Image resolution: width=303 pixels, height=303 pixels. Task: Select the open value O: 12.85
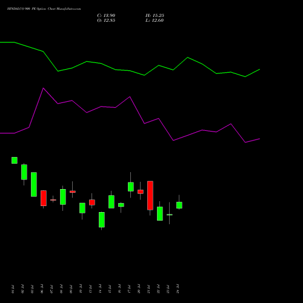[x=106, y=21]
